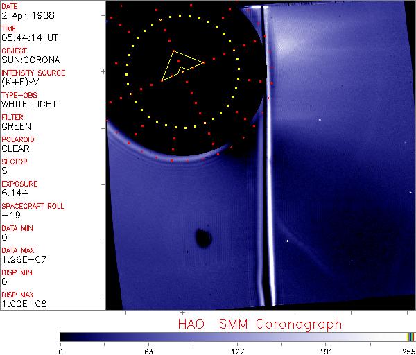The image size is (416, 355).
Task: Click the data max value 1.96E-07
Action: coord(21,259)
